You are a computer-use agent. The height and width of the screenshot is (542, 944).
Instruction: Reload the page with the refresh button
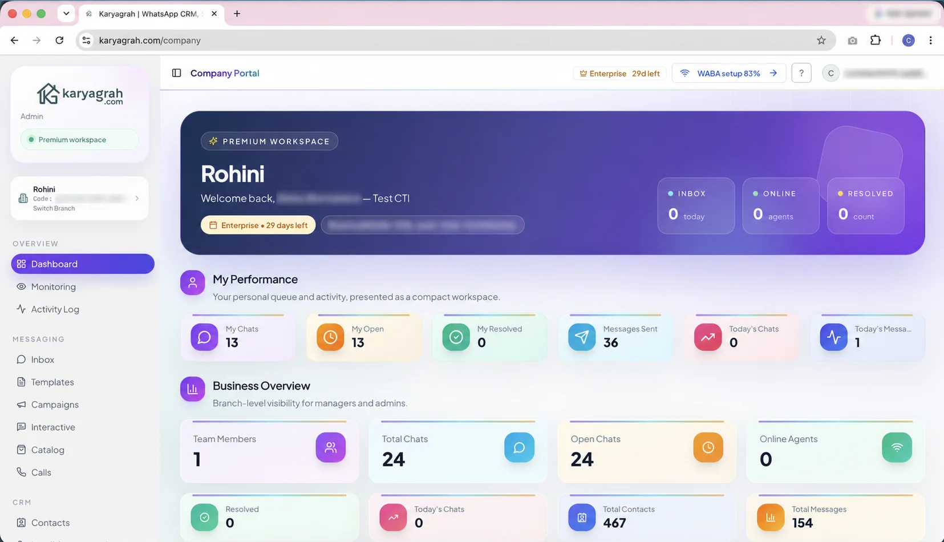point(59,40)
